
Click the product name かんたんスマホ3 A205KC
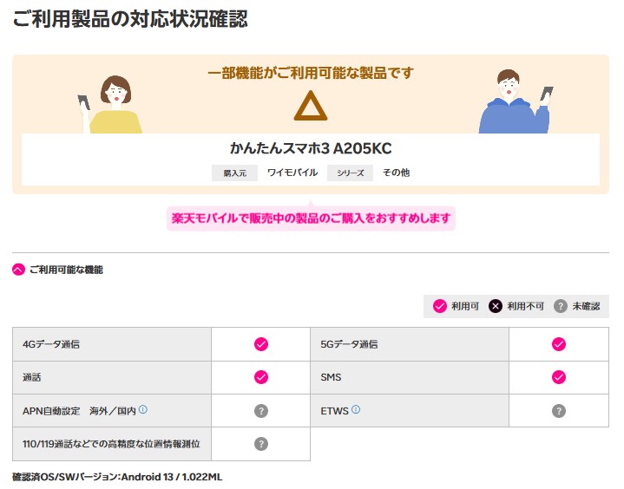click(311, 148)
